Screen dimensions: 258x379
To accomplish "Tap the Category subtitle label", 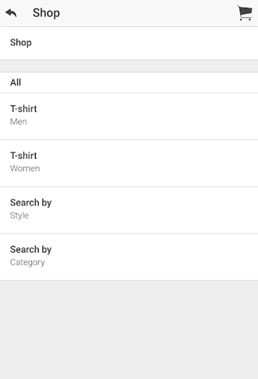I will 27,262.
